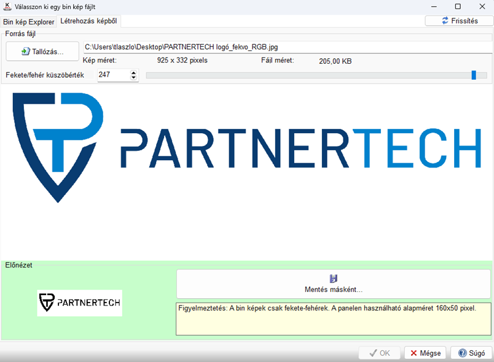Click the Figyelmeztetés warning text box
Screen dimensions: 494x362
333,319
